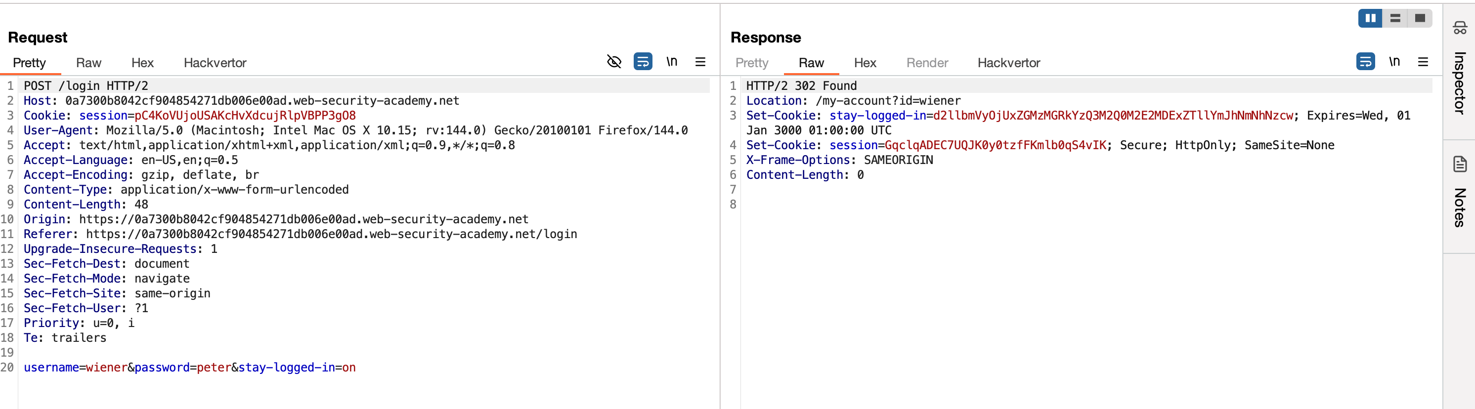Toggle the hidden-eye icon in Request panel
The image size is (1475, 409).
[614, 61]
